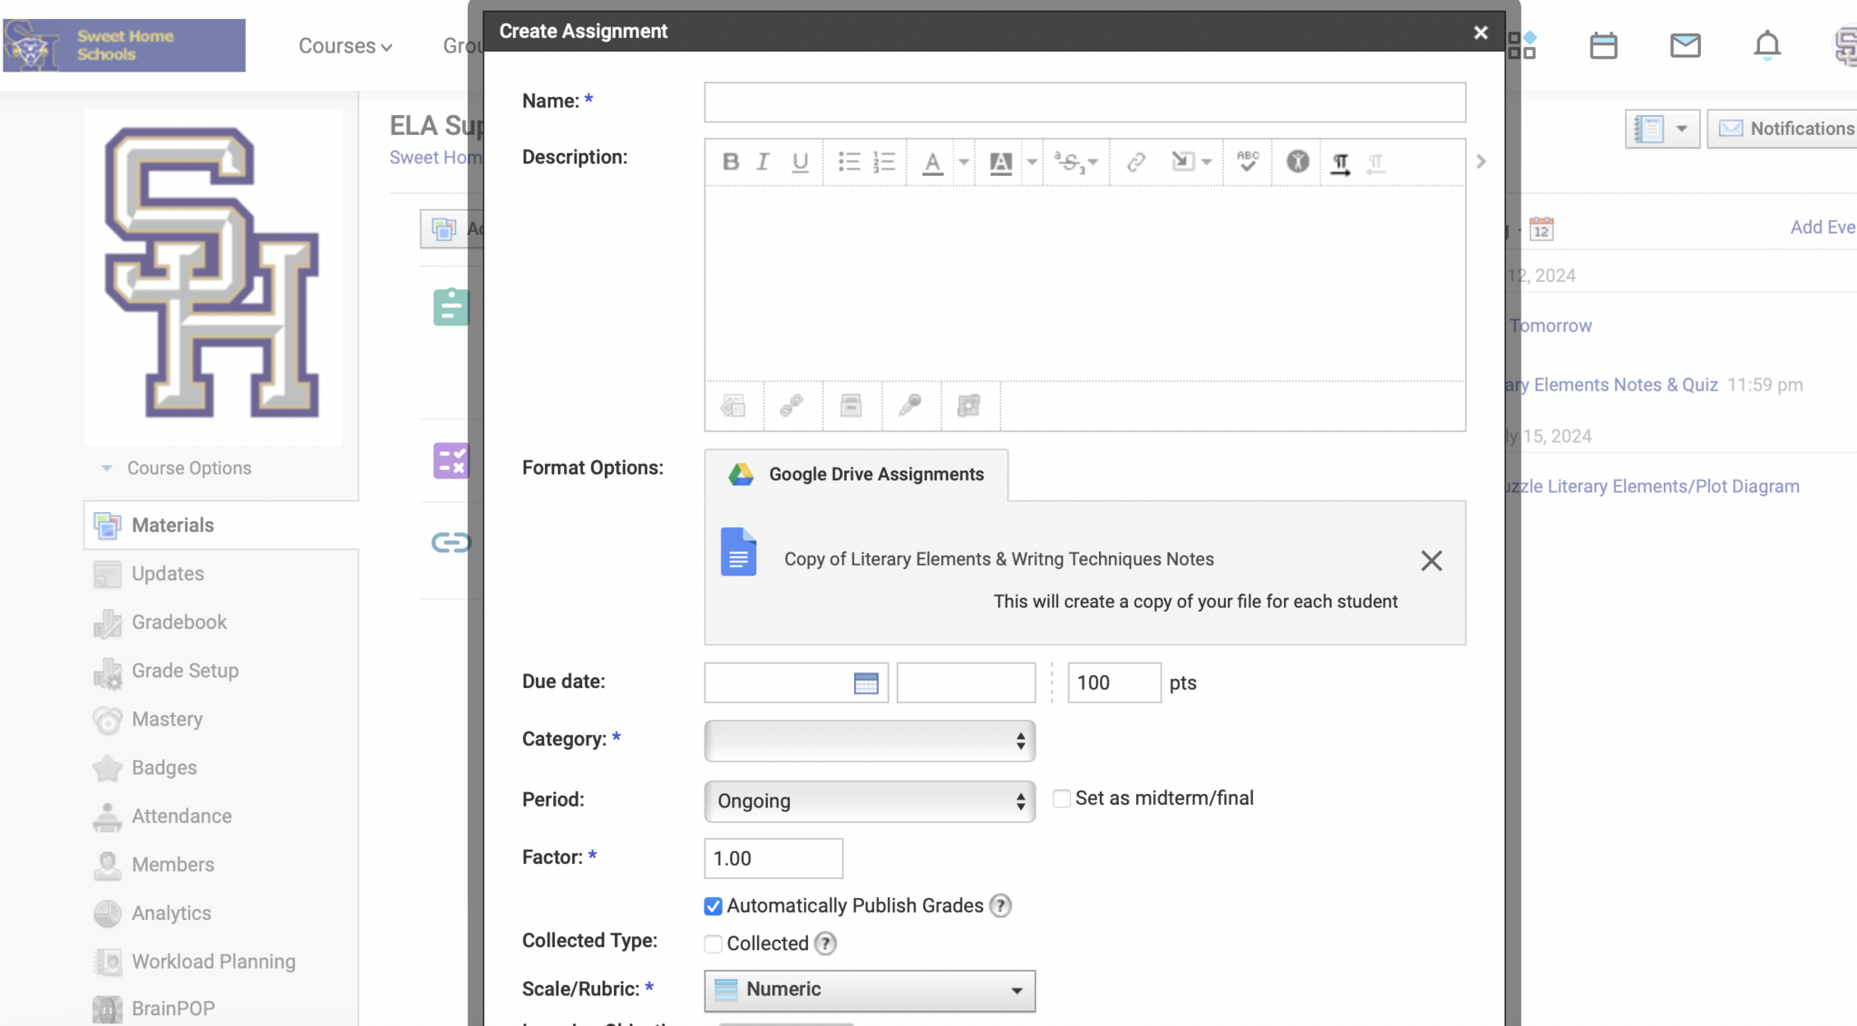Click the assignment Name field
Image resolution: width=1857 pixels, height=1026 pixels.
coord(1084,102)
